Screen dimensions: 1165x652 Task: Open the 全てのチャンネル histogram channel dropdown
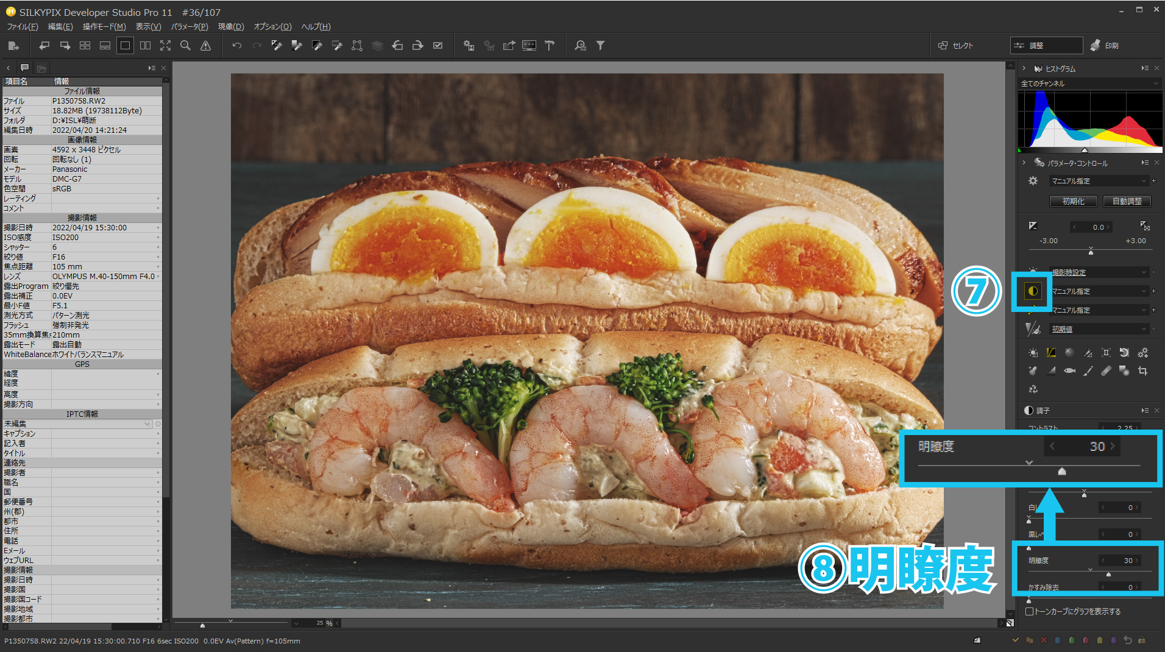1089,83
